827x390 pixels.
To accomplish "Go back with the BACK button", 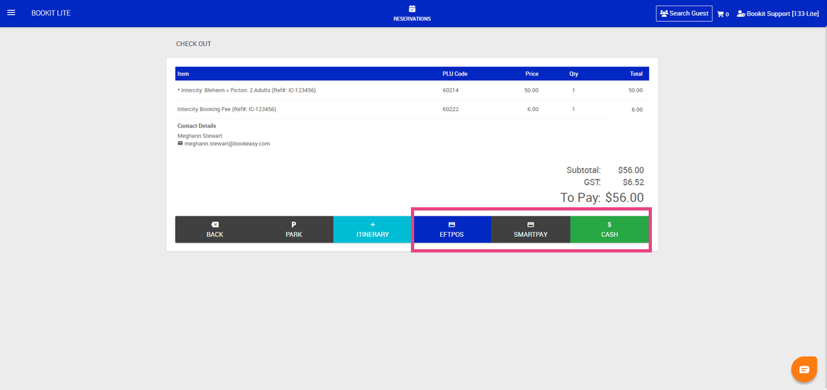I will point(215,229).
